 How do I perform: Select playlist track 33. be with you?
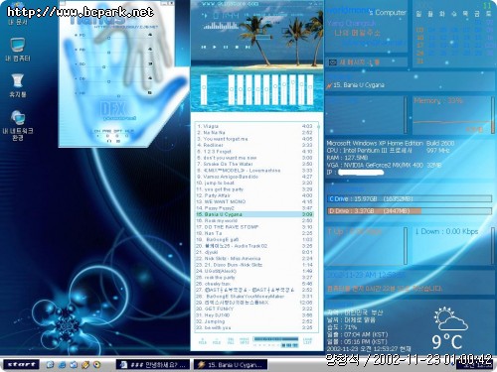pyautogui.click(x=254, y=327)
